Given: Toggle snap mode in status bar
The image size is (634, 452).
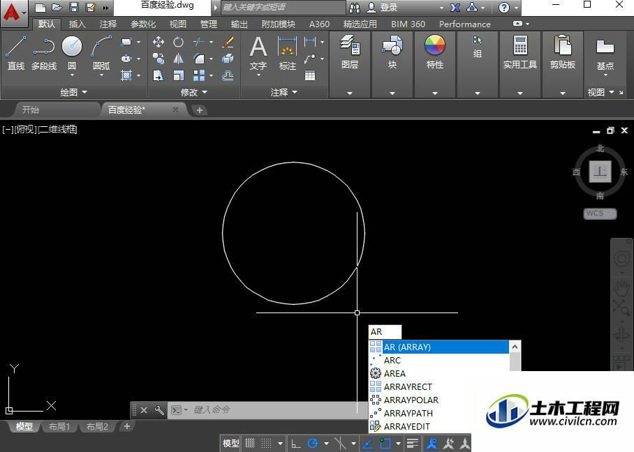Looking at the screenshot, I should coord(266,444).
